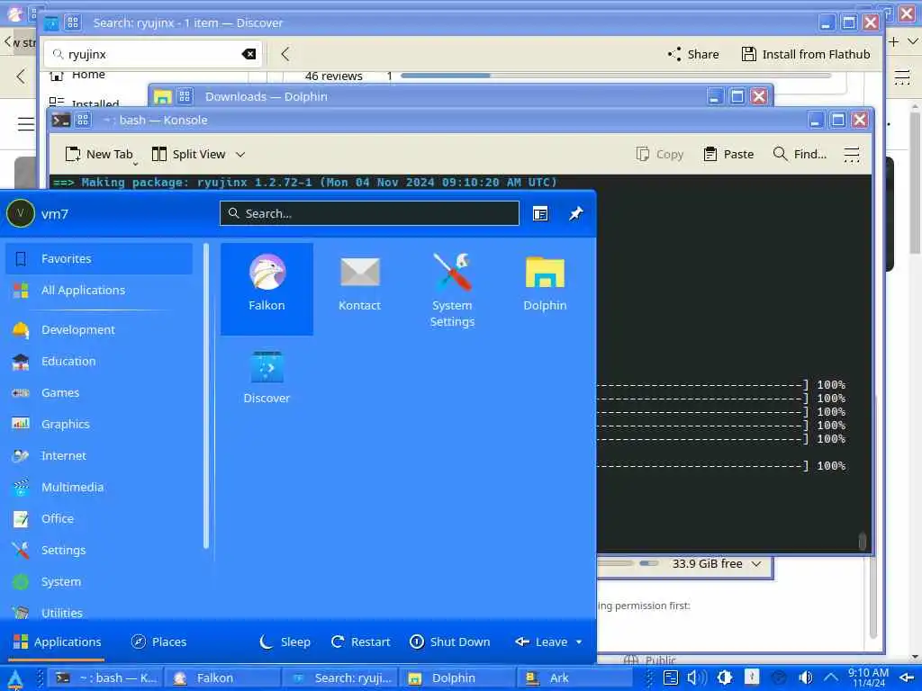Image resolution: width=922 pixels, height=691 pixels.
Task: Clear the ryujinx search text in Discover
Action: point(249,54)
